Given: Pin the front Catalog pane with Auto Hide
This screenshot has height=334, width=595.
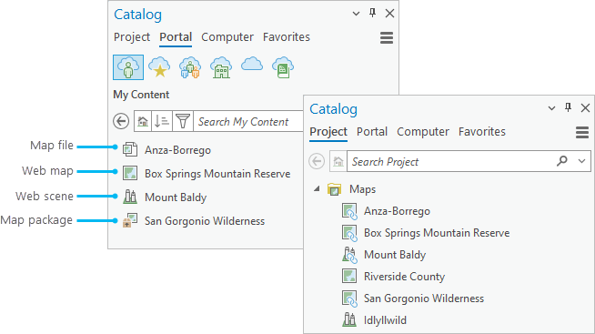Looking at the screenshot, I should coord(568,107).
